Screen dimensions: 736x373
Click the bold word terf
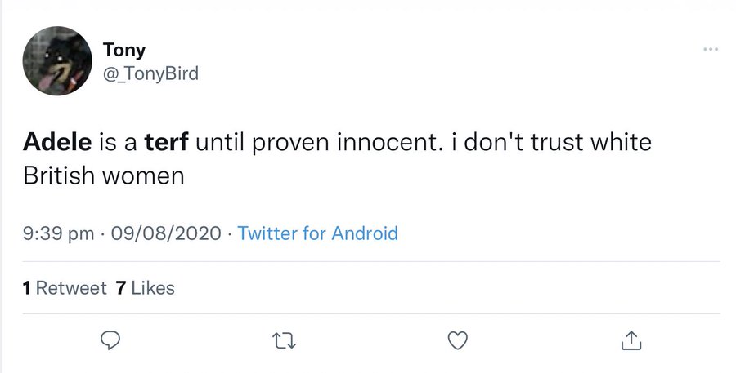click(167, 141)
